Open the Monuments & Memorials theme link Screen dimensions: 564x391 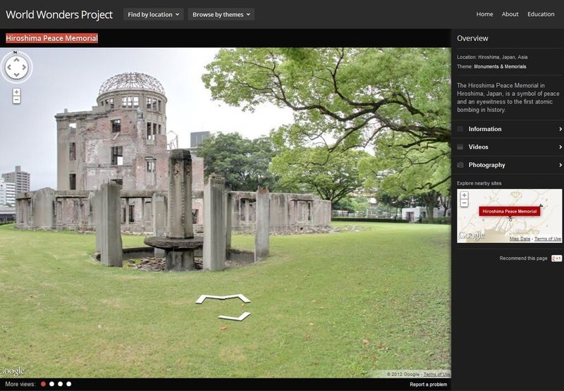(500, 66)
